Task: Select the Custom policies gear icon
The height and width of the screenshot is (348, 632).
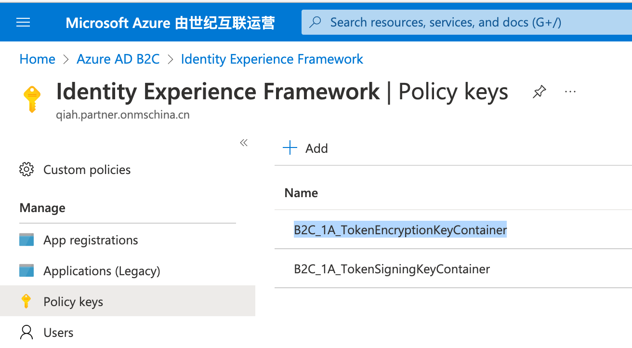Action: [25, 169]
